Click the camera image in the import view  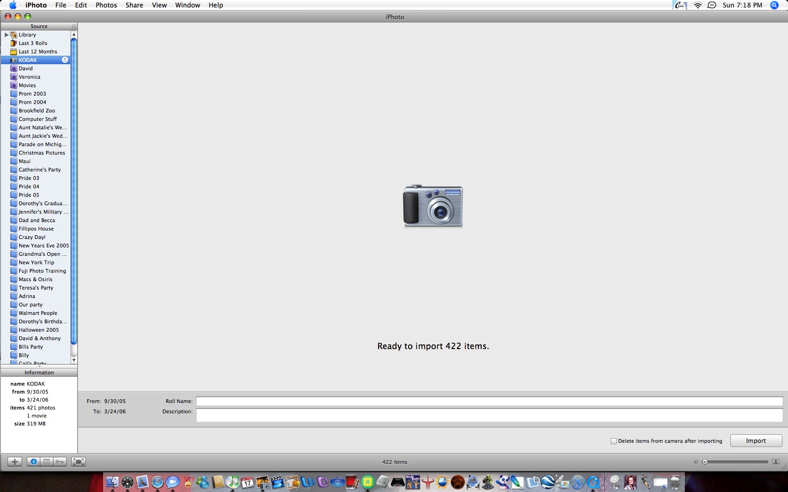(x=433, y=206)
